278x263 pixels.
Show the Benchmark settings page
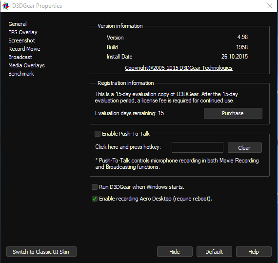coord(21,74)
